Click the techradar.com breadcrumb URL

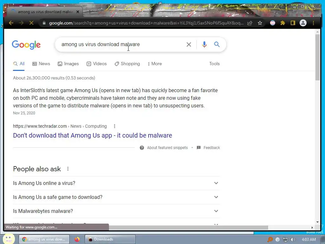coord(60,126)
